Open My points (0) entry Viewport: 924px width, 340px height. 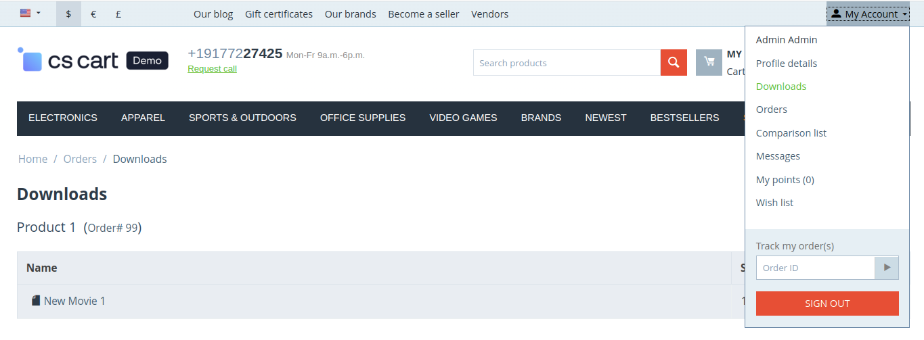tap(785, 180)
